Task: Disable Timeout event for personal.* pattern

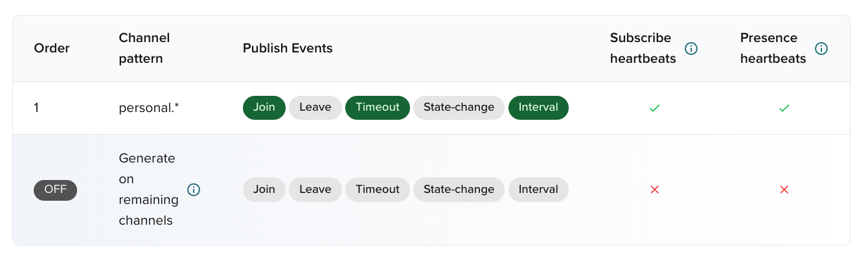Action: pos(377,107)
